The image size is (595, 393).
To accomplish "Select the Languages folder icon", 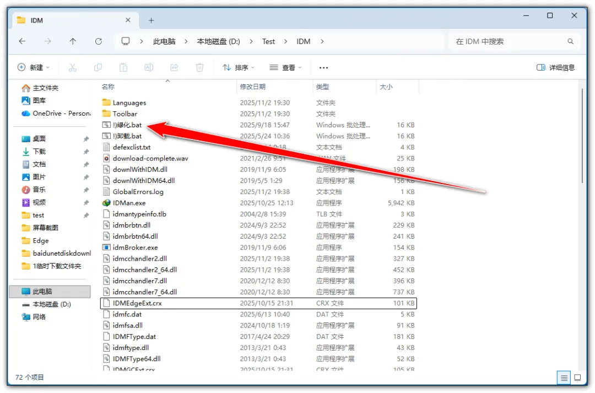I will [x=106, y=103].
